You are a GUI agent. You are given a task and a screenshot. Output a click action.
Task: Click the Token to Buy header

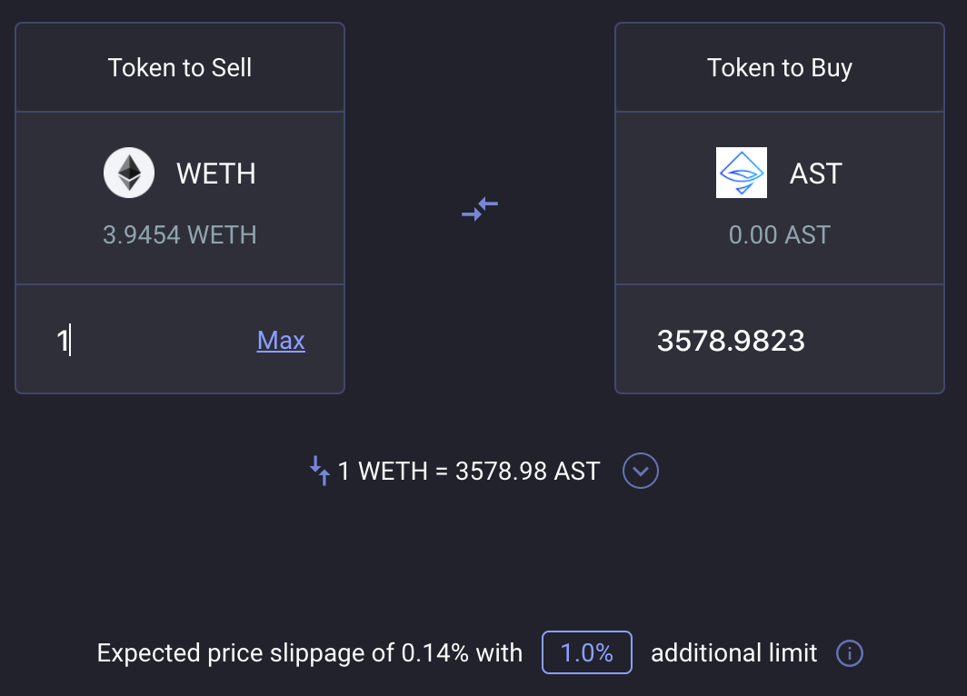tap(780, 68)
